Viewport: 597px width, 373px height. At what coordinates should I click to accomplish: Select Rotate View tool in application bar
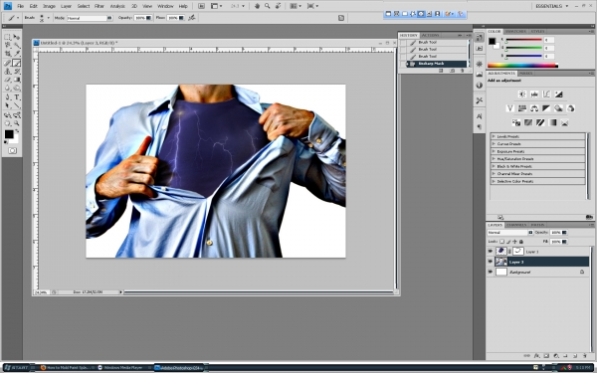click(279, 6)
